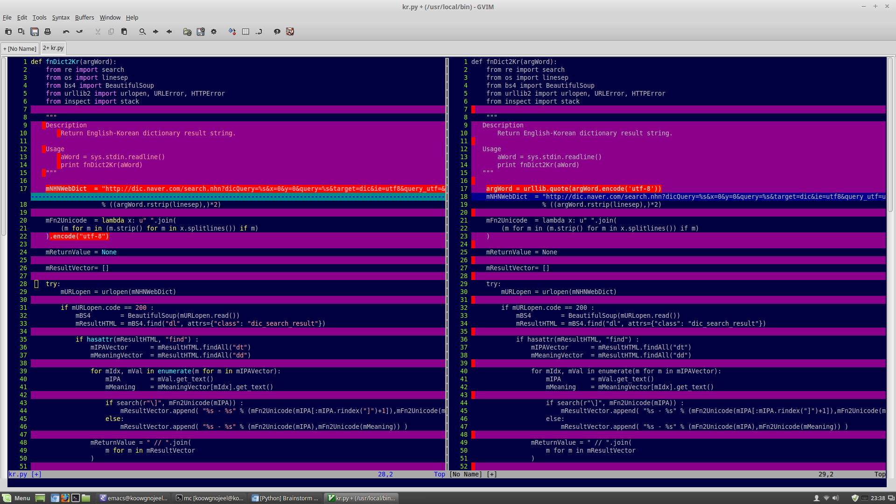Paste using the clipboard toolbar icon
Image resolution: width=896 pixels, height=504 pixels.
pos(124,32)
